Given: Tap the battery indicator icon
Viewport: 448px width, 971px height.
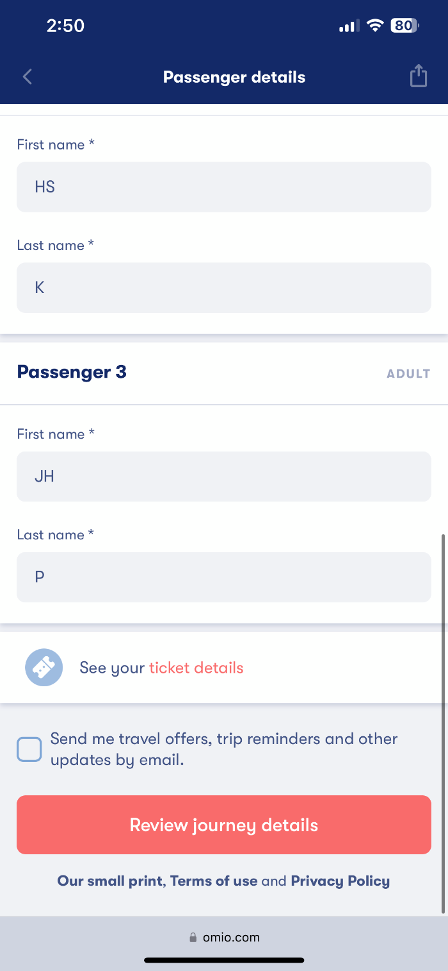Looking at the screenshot, I should (404, 26).
